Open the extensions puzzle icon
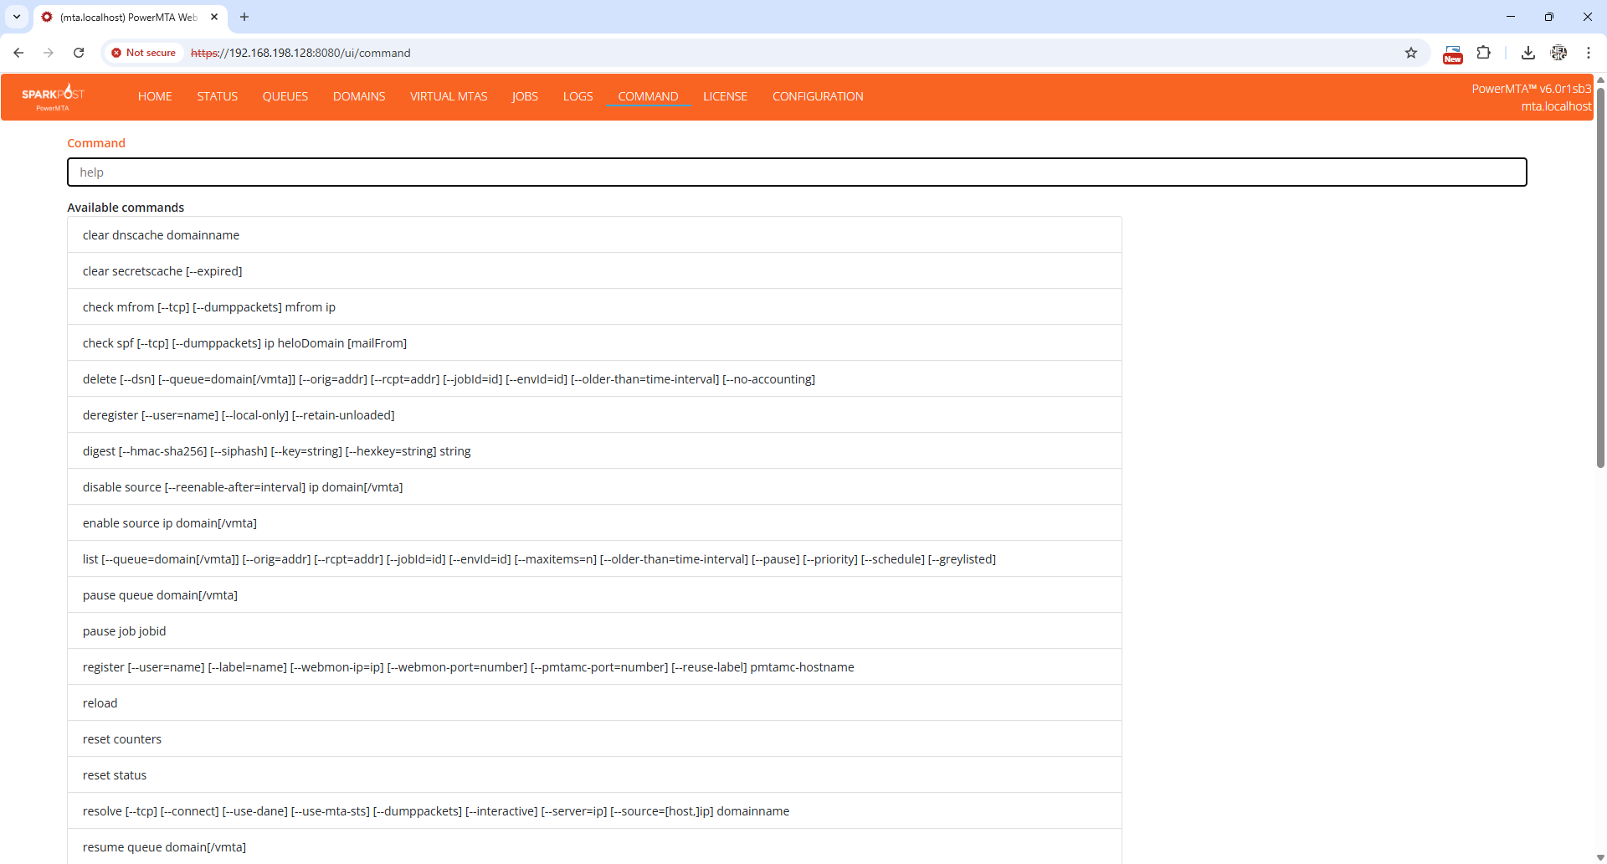This screenshot has width=1607, height=864. [x=1483, y=53]
